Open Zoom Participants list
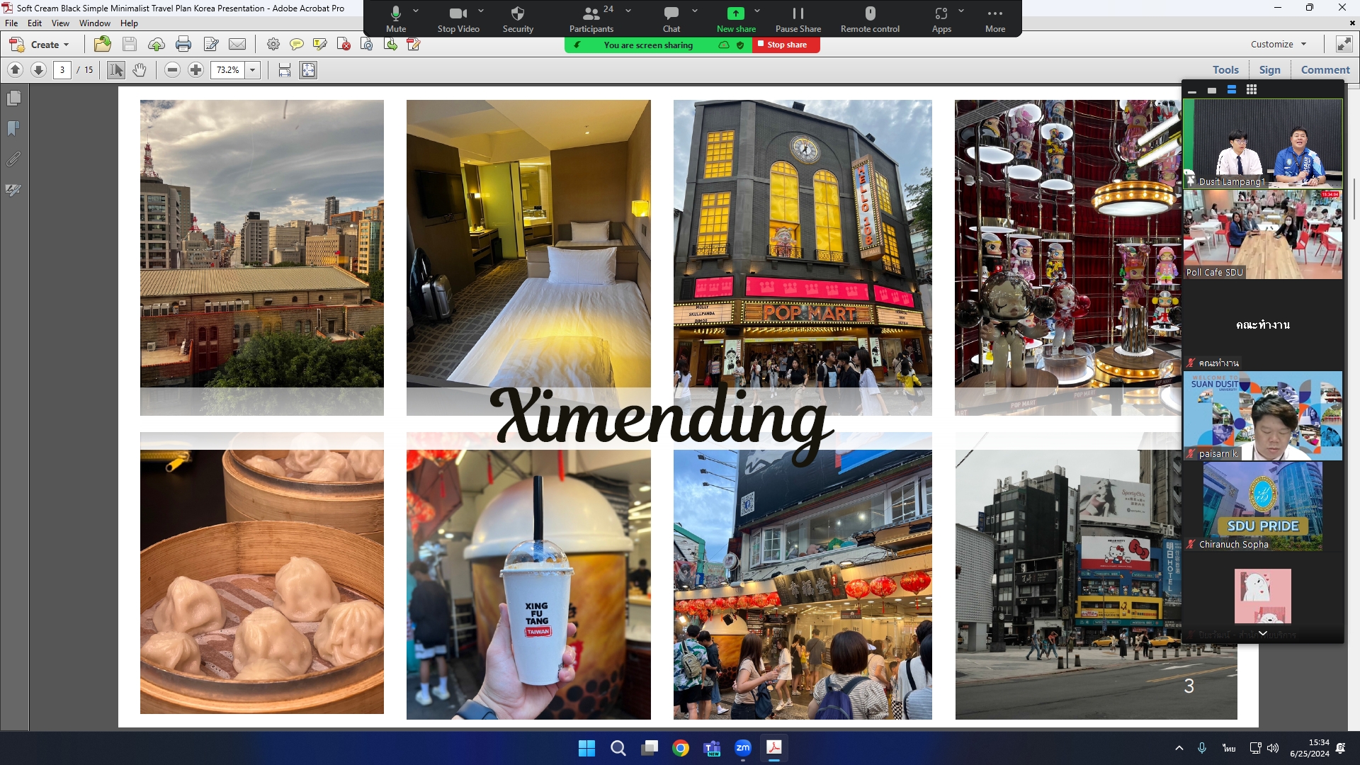The height and width of the screenshot is (765, 1360). (x=591, y=19)
